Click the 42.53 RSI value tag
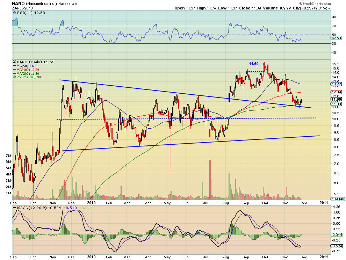This screenshot has width=346, height=260. tap(337, 38)
